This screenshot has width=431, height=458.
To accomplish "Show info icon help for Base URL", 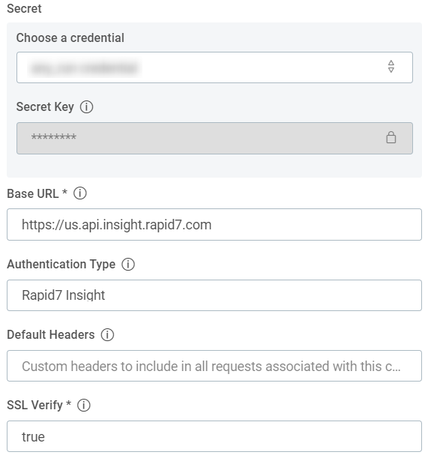I will [x=80, y=193].
